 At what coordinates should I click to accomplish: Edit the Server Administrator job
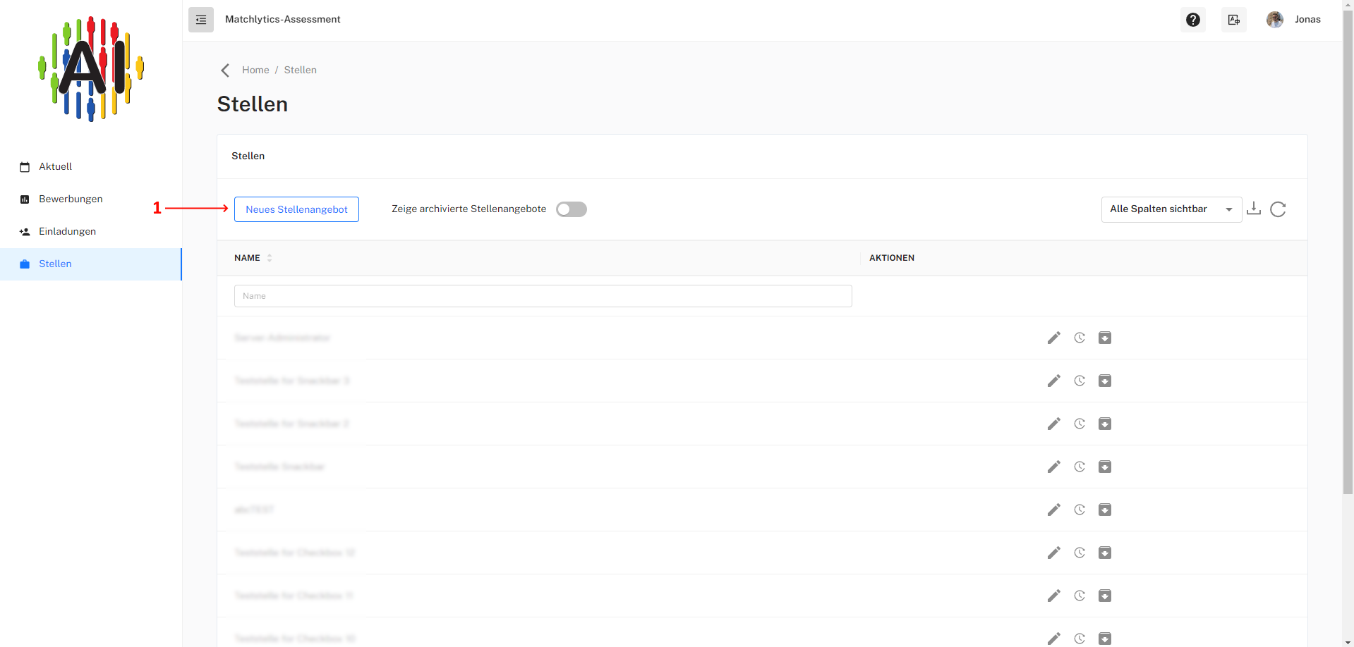[1054, 338]
